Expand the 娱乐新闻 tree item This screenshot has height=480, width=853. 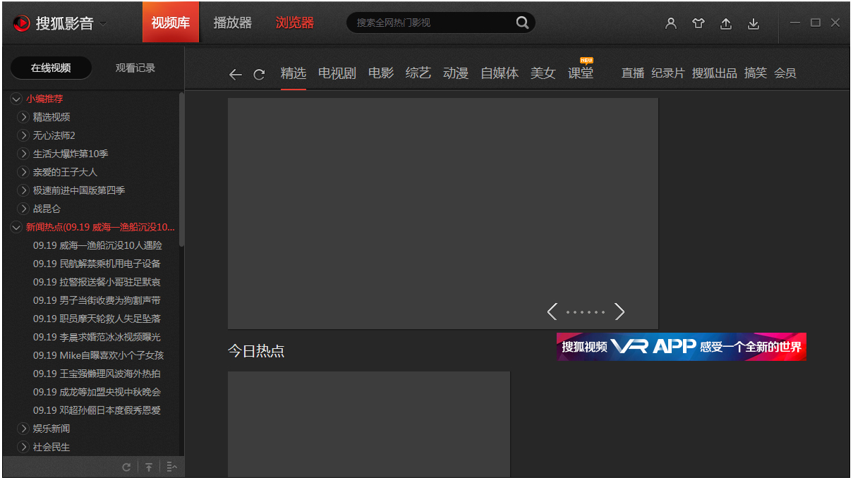(x=23, y=429)
